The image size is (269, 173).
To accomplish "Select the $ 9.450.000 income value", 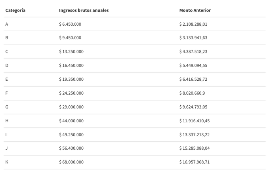I will click(x=70, y=38).
